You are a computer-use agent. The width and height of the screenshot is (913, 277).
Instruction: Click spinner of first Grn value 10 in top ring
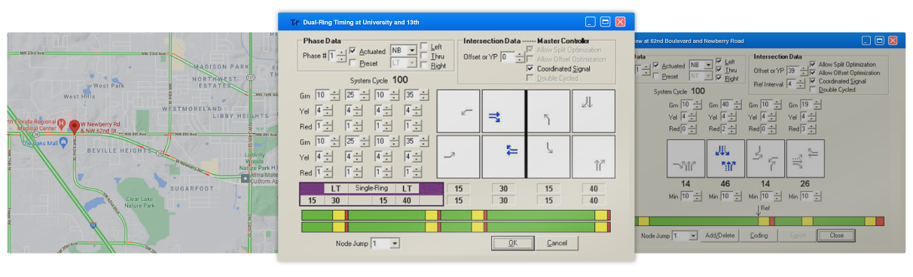click(334, 95)
